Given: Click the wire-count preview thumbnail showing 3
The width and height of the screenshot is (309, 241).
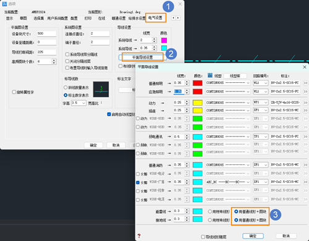Looking at the screenshot, I should pyautogui.click(x=101, y=89).
